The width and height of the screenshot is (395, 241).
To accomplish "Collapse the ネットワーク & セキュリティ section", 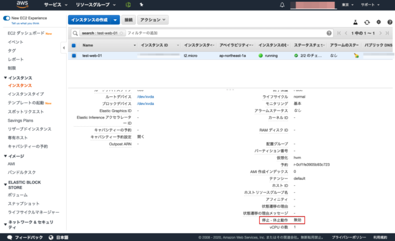I will click(6, 224).
